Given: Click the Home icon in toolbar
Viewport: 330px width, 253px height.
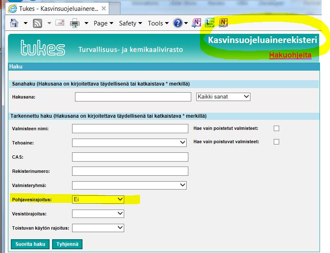Looking at the screenshot, I should coord(14,23).
